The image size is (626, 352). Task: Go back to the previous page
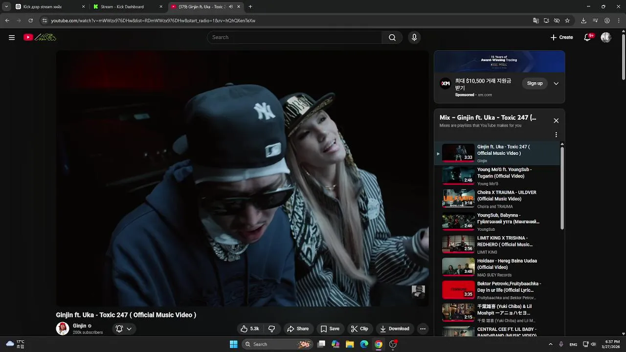coord(7,21)
